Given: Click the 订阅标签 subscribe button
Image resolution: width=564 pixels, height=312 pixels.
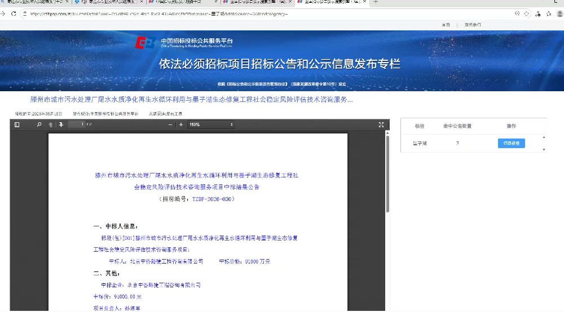Looking at the screenshot, I should [x=511, y=143].
